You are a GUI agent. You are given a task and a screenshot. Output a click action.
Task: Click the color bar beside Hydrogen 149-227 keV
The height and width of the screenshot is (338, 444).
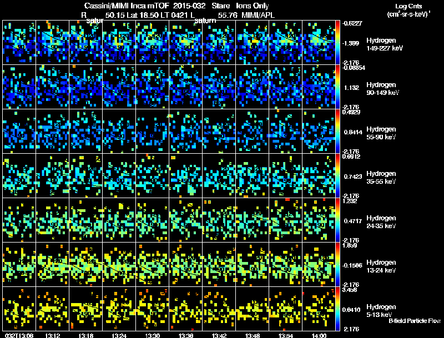[337, 43]
